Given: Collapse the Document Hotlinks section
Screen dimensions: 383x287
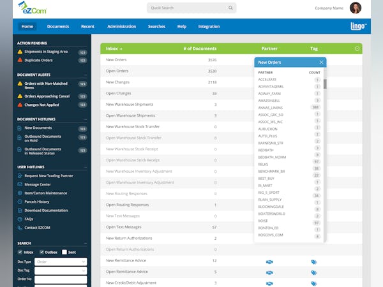Looking at the screenshot, I should pyautogui.click(x=86, y=119).
